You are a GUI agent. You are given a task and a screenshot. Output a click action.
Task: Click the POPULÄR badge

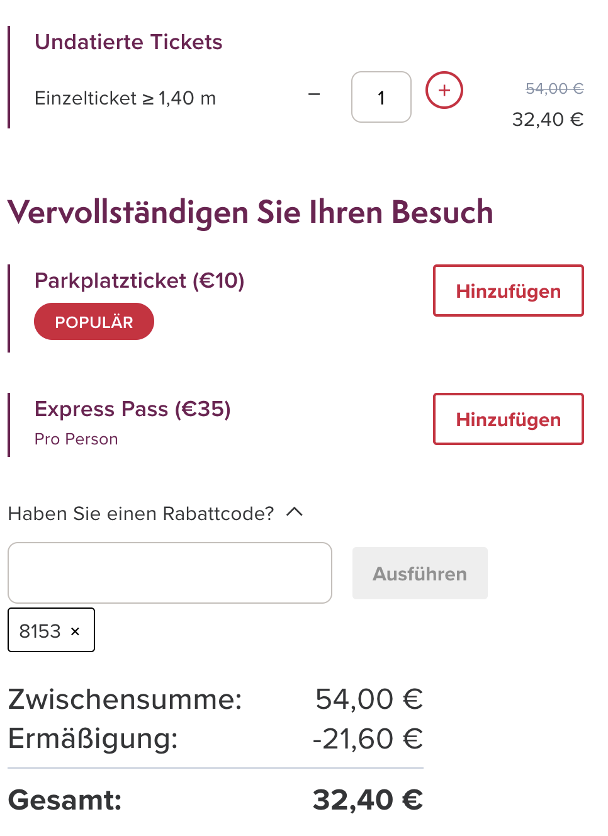[94, 322]
